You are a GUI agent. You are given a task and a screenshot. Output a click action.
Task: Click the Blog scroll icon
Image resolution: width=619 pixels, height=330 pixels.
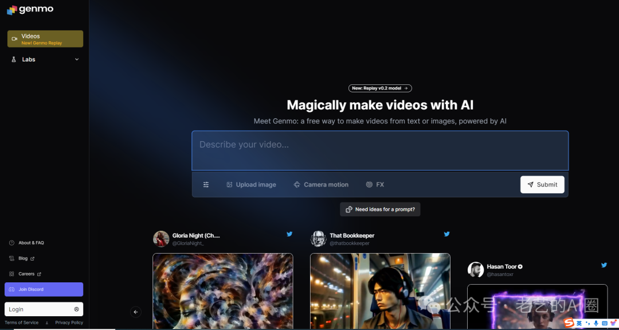pyautogui.click(x=11, y=258)
